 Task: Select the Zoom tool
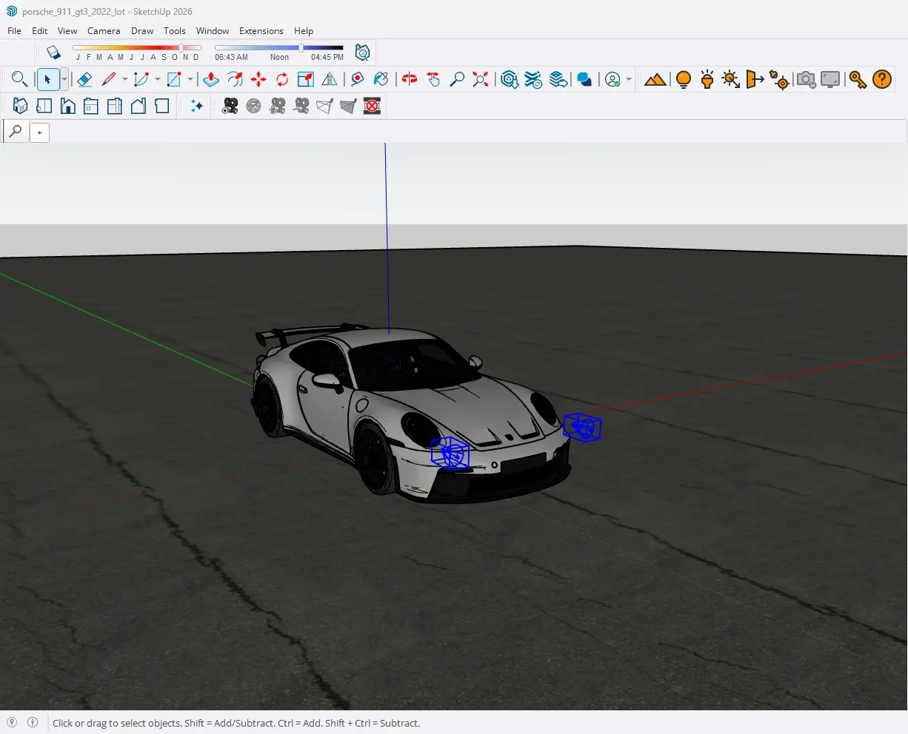pos(457,79)
